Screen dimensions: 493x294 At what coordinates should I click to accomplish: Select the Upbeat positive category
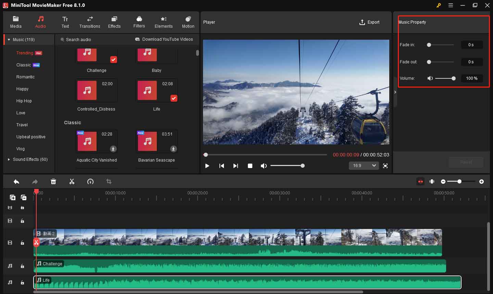[31, 137]
